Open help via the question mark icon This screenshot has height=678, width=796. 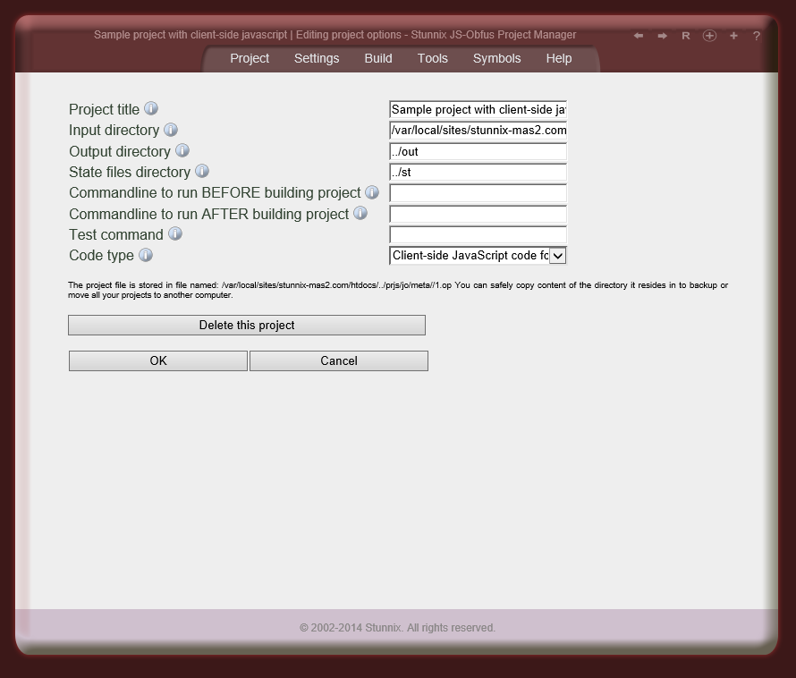click(756, 36)
